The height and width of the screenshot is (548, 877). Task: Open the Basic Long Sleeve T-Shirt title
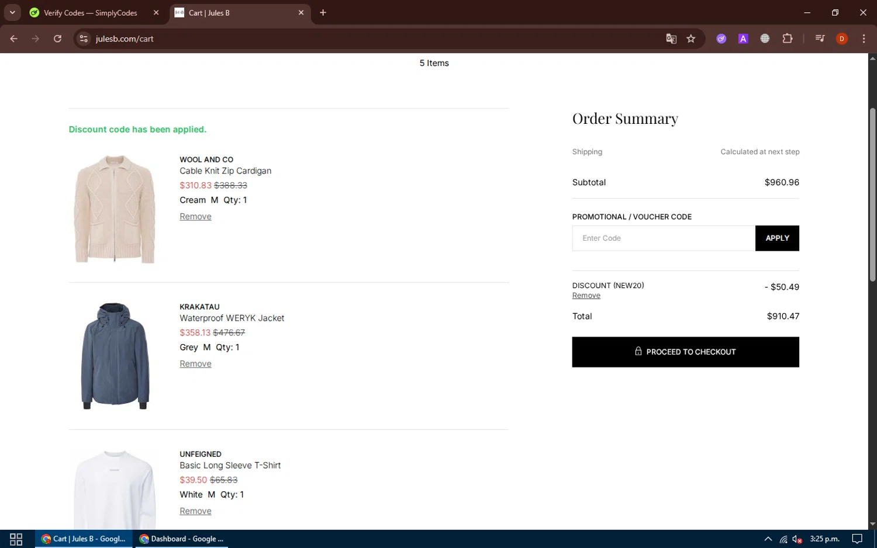pyautogui.click(x=230, y=466)
